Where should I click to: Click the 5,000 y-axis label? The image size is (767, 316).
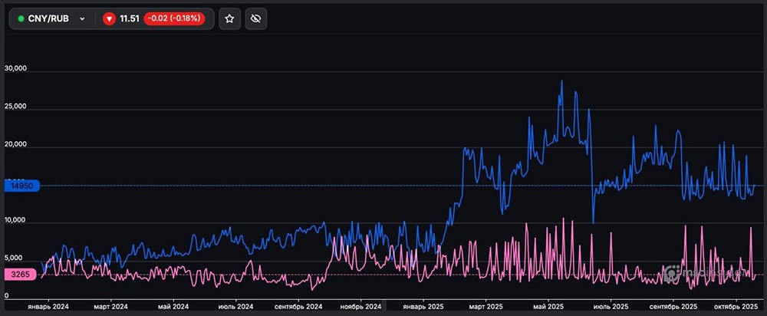click(x=13, y=258)
